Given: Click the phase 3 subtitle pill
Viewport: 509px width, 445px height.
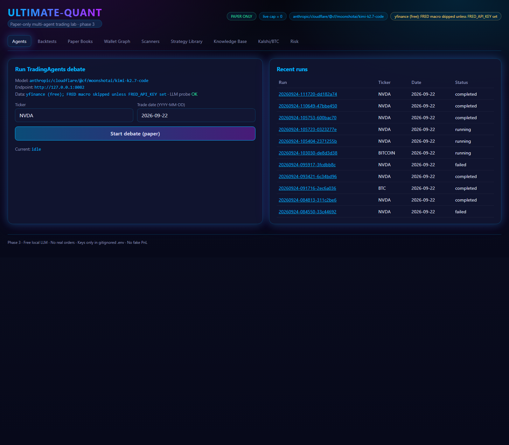Looking at the screenshot, I should (x=55, y=24).
